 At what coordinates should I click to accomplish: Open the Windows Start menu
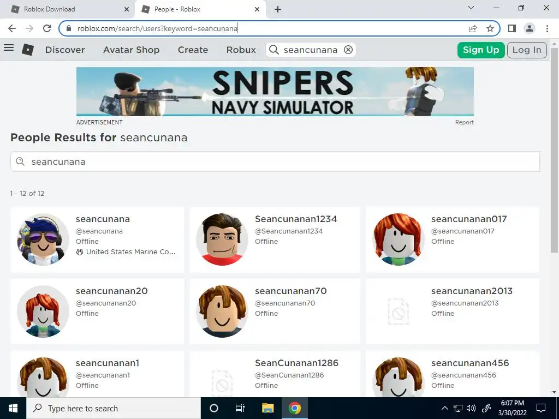pos(13,408)
